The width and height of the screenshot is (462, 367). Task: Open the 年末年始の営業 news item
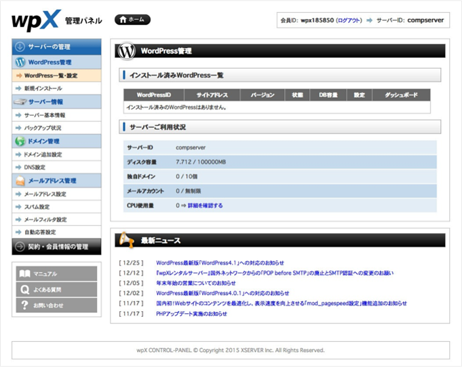tap(195, 283)
